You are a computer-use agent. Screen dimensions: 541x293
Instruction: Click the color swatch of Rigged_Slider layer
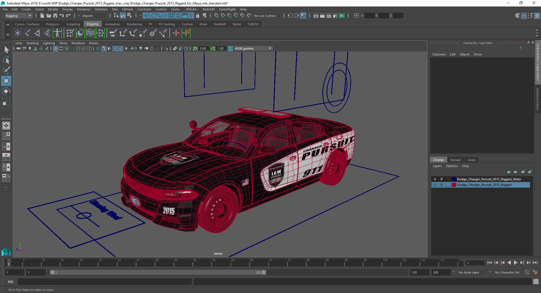(454, 179)
